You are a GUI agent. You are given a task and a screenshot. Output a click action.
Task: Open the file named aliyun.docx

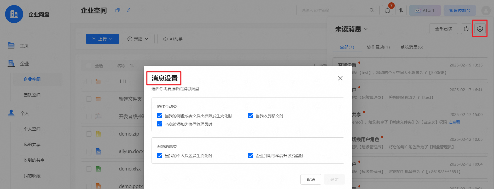coord(131,151)
